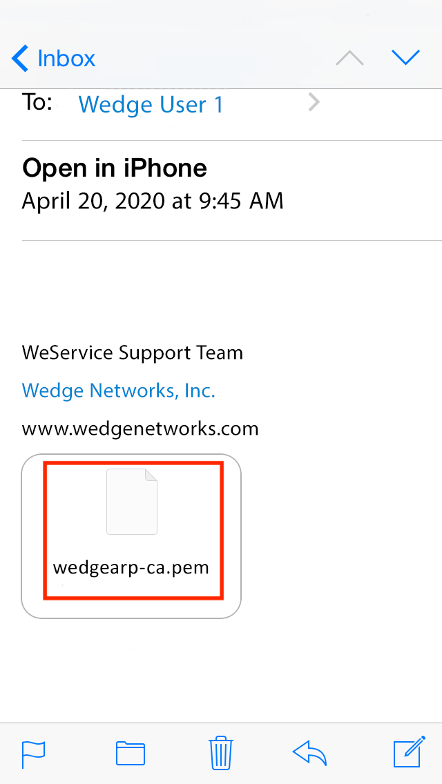Tap the WeService Support Team signature text
Screen dimensions: 442x784
coord(133,353)
